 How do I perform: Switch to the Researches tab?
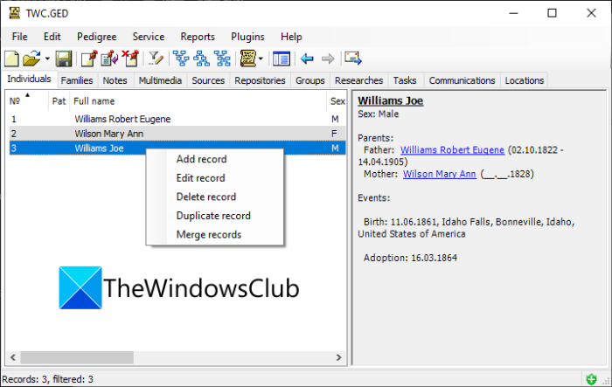pos(358,80)
